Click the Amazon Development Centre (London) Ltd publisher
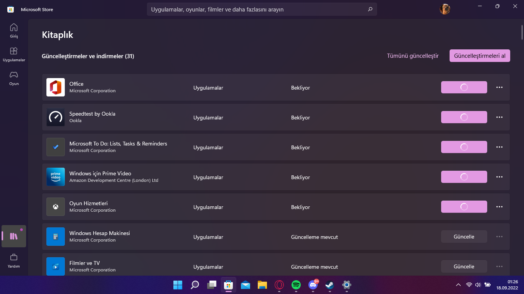The height and width of the screenshot is (294, 524). [x=114, y=180]
